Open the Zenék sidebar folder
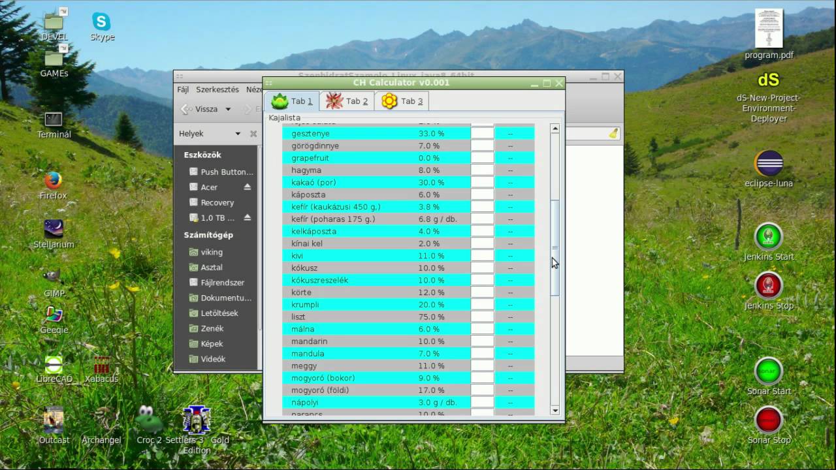This screenshot has width=836, height=470. tap(206, 328)
